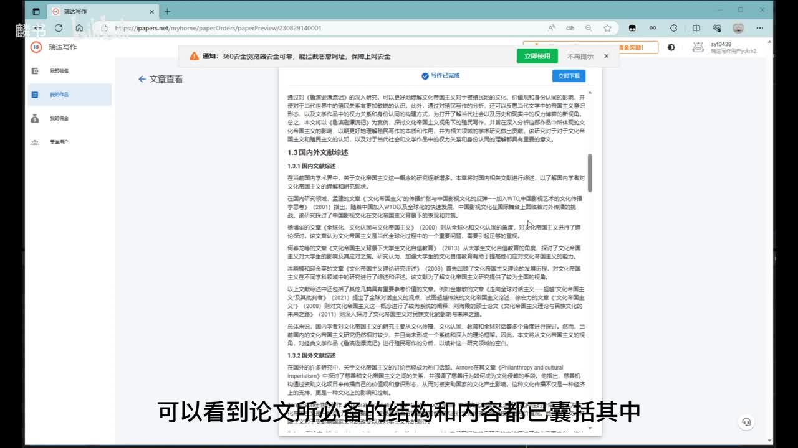798x448 pixels.
Task: Add page to favorites star icon
Action: 607,28
